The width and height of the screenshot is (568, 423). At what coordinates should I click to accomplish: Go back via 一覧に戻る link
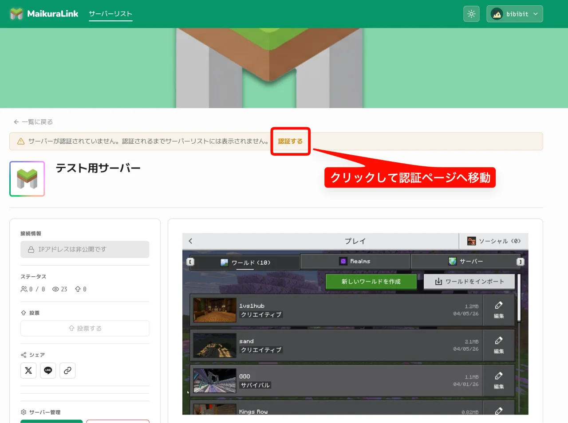click(x=33, y=122)
